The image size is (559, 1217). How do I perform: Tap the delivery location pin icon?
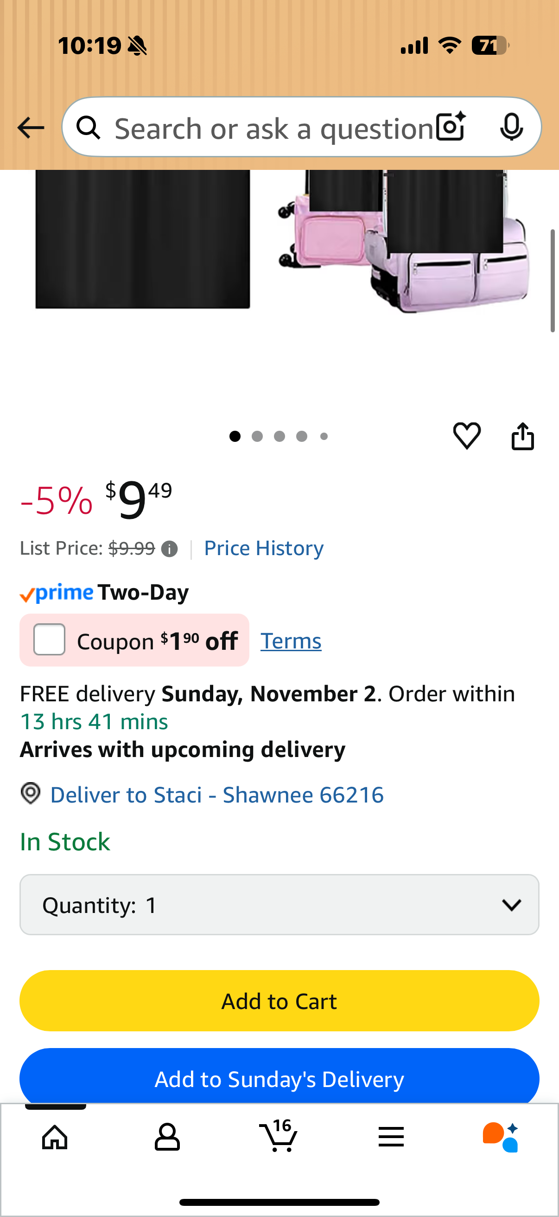(31, 794)
